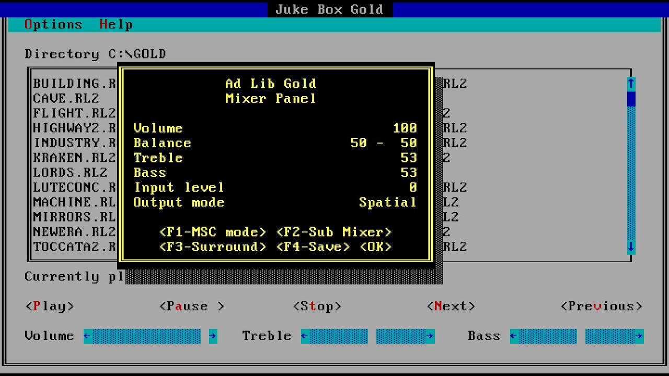This screenshot has width=669, height=376.
Task: Select the MIRRORS file entry
Action: point(74,217)
